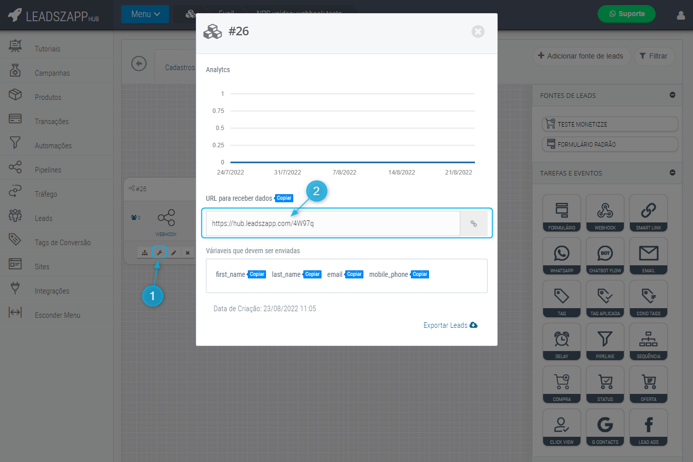The image size is (693, 462).
Task: Collapse the Tarefas e Eventos section
Action: click(672, 172)
